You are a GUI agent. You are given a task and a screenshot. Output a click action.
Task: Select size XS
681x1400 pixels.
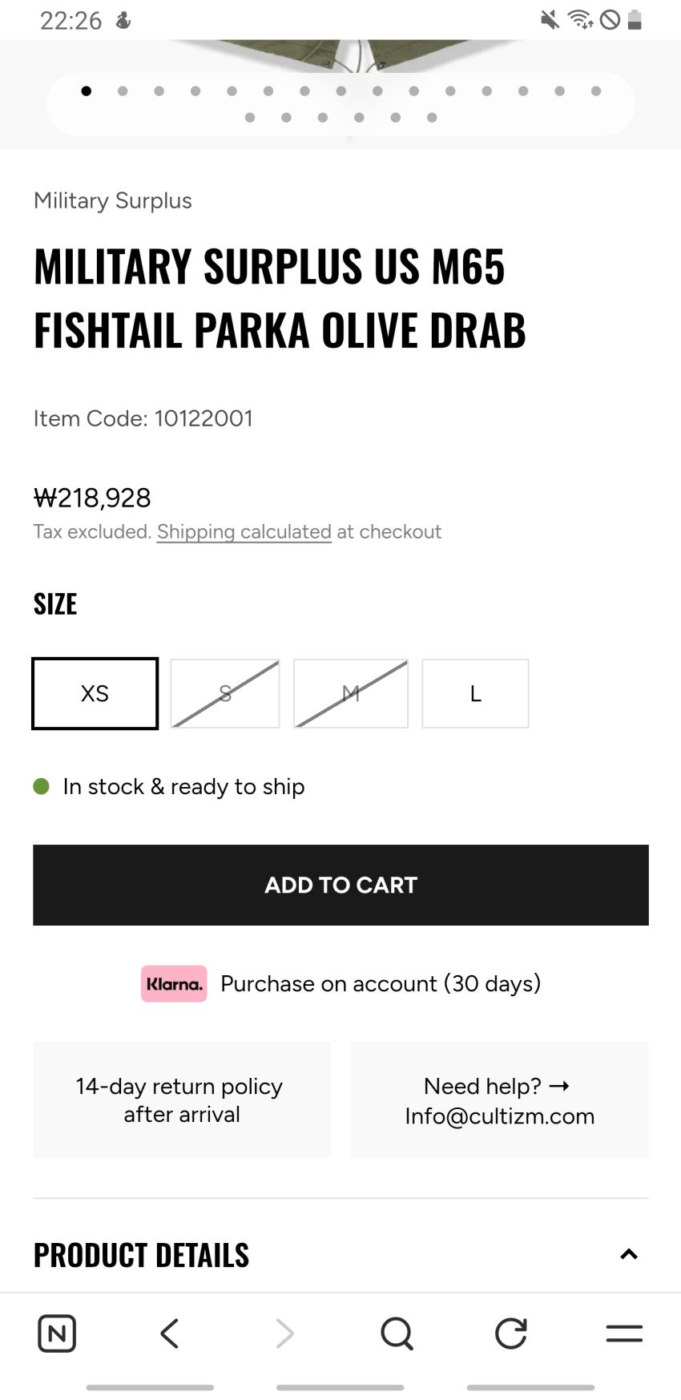pyautogui.click(x=95, y=693)
